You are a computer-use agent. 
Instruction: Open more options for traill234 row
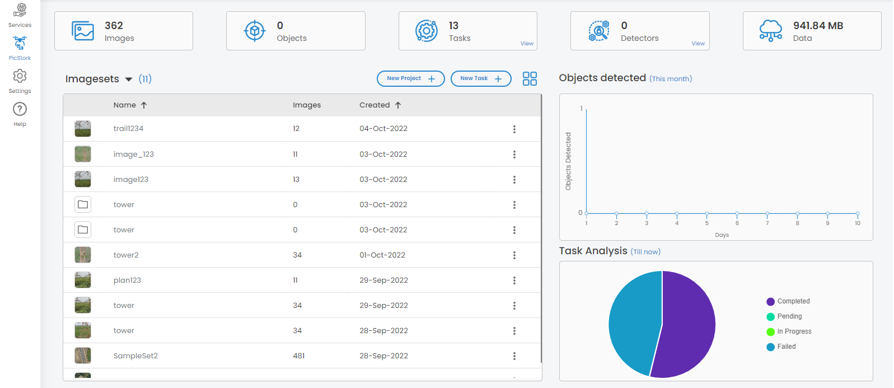tap(514, 129)
